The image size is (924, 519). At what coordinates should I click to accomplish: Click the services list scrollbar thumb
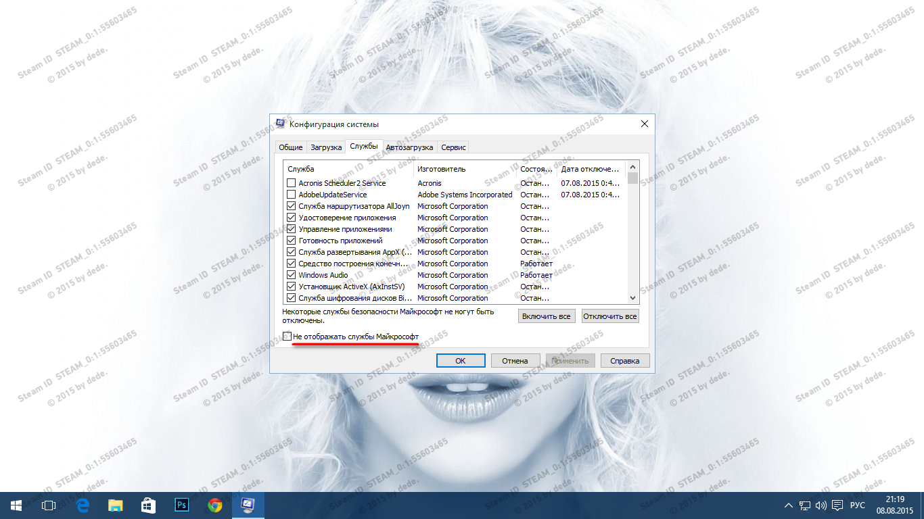click(632, 178)
